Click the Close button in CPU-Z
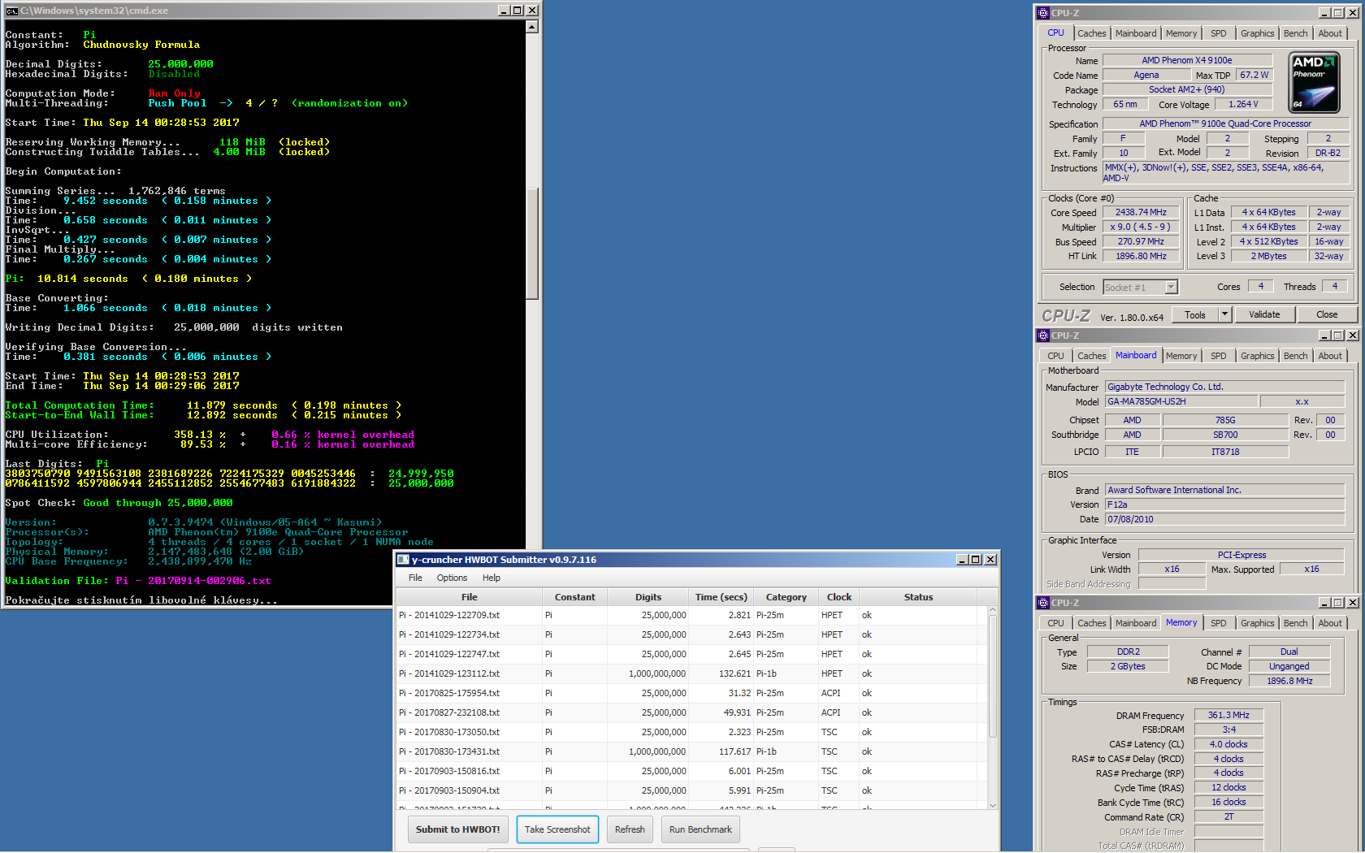The height and width of the screenshot is (853, 1365). pos(1327,314)
